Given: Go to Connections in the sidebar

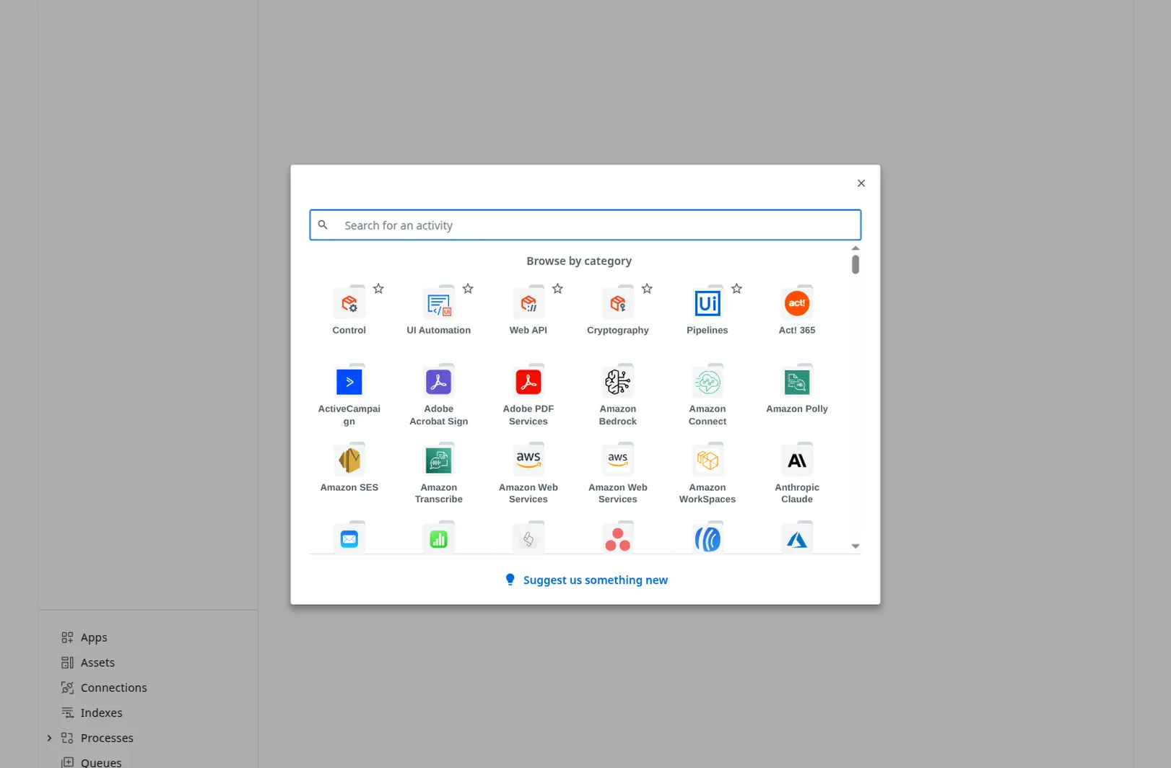Looking at the screenshot, I should point(113,688).
